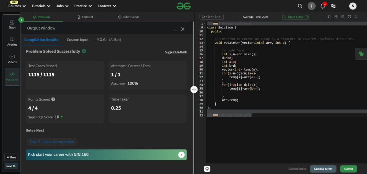Viewport: 367px width, 174px height.
Task: Go to the Prev problem
Action: click(11, 157)
